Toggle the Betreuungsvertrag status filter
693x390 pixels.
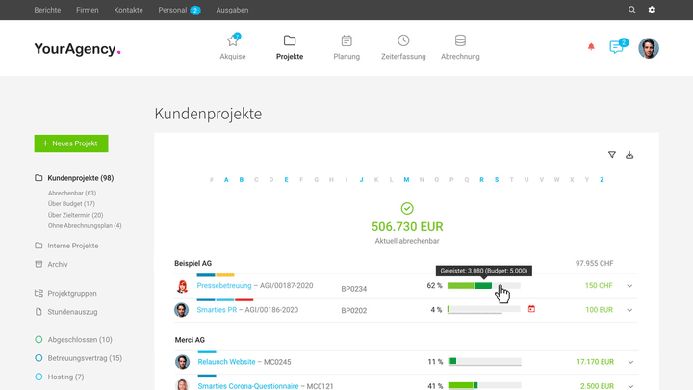[38, 358]
